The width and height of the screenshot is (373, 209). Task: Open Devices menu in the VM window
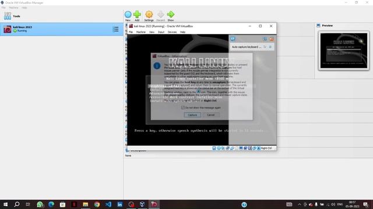pyautogui.click(x=172, y=32)
